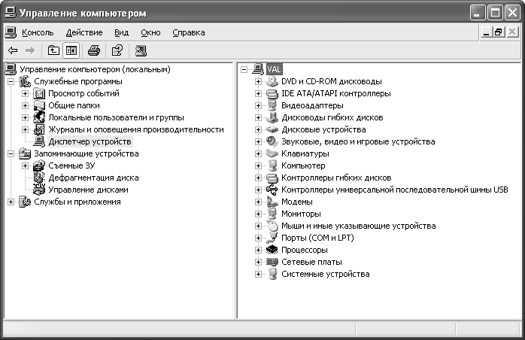Click the USB controllers device icon
Screen dimensions: 525x340
[272, 190]
